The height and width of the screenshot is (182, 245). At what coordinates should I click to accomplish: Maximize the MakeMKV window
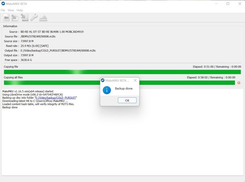pyautogui.click(x=228, y=3)
